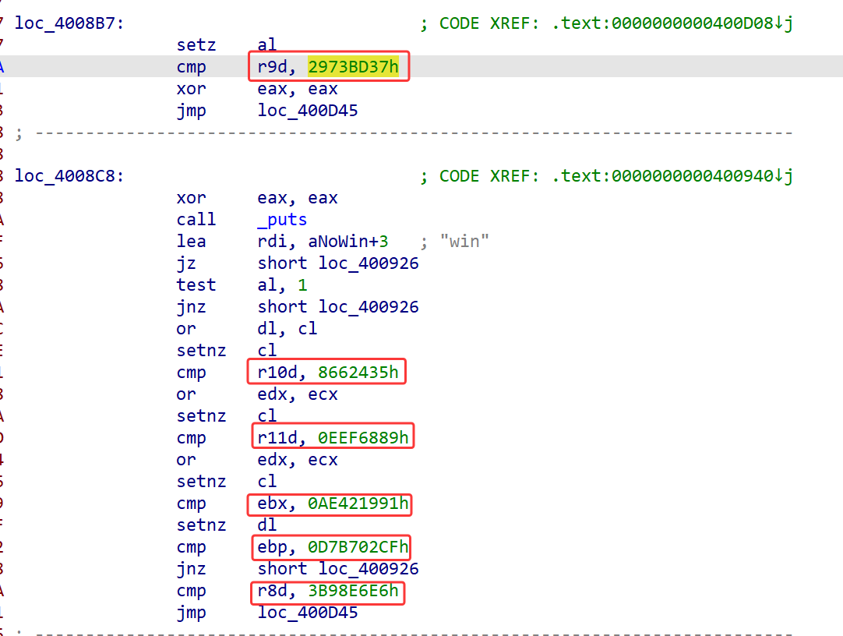Click the 0AE421991h constant
Viewport: 843px width, 636px height.
pyautogui.click(x=358, y=503)
